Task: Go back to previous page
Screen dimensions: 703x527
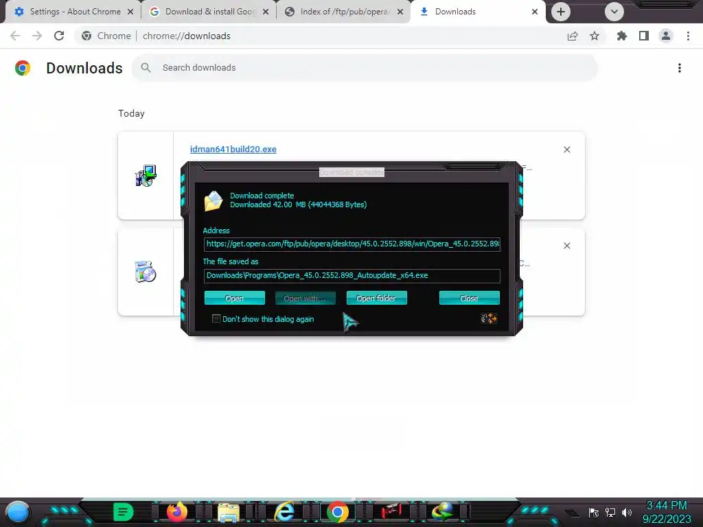Action: (15, 36)
